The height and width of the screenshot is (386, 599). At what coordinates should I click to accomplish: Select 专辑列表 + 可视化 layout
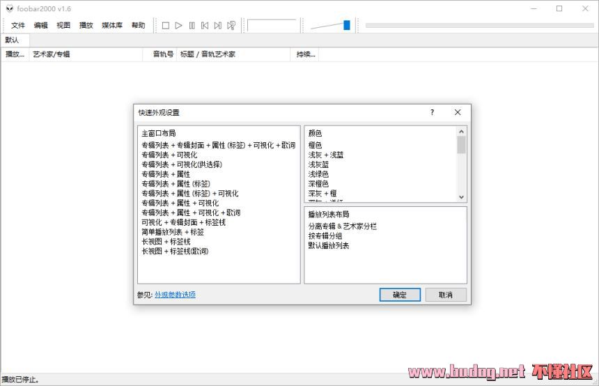point(169,155)
